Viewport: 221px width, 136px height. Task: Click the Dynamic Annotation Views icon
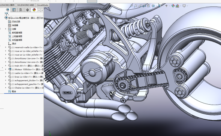pyautogui.click(x=148, y=6)
